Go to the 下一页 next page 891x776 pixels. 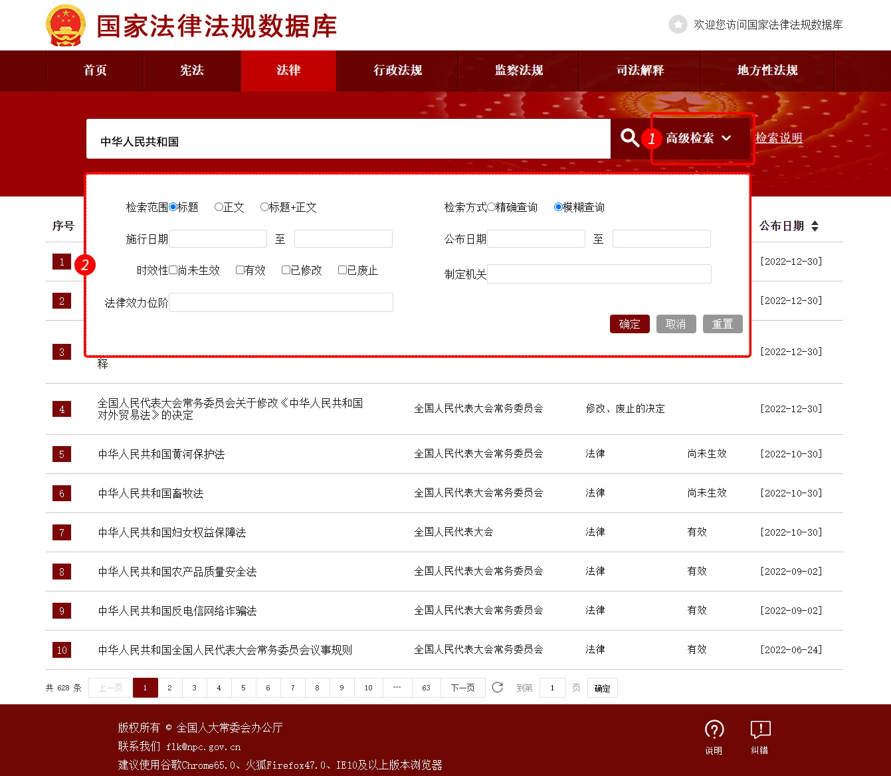click(x=462, y=688)
